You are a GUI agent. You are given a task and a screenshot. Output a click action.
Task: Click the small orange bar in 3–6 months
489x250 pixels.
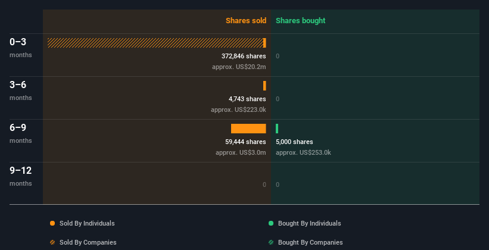(x=264, y=86)
